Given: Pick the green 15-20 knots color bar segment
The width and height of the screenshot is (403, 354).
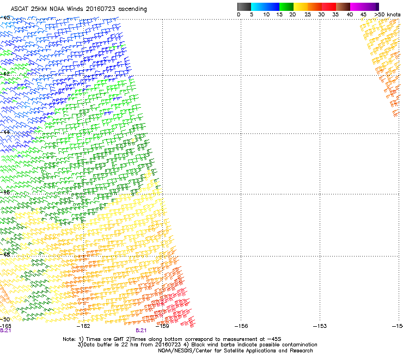Looking at the screenshot, I should click(x=286, y=7).
